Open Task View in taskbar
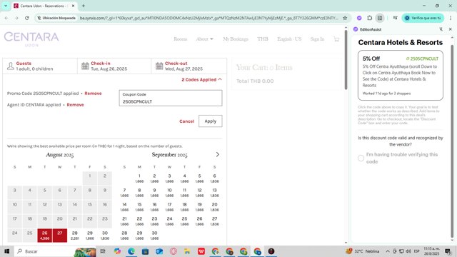This screenshot has height=257, width=457. (103, 251)
